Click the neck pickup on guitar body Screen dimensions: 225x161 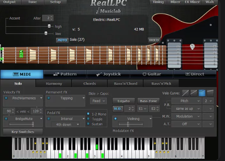[x=174, y=55]
